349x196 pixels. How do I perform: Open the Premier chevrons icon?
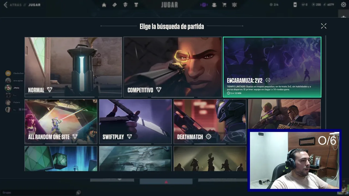[234, 5]
